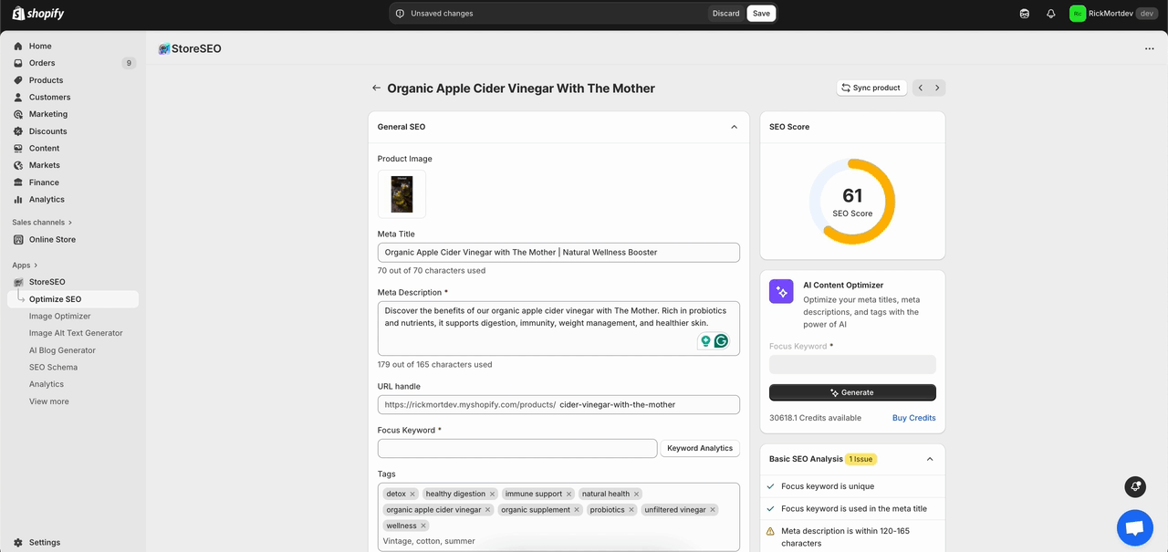Open the notifications bell icon
The width and height of the screenshot is (1168, 552).
click(1050, 14)
